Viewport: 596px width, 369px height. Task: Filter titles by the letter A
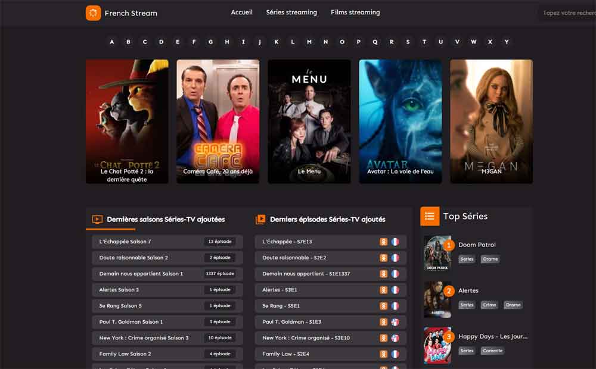112,42
